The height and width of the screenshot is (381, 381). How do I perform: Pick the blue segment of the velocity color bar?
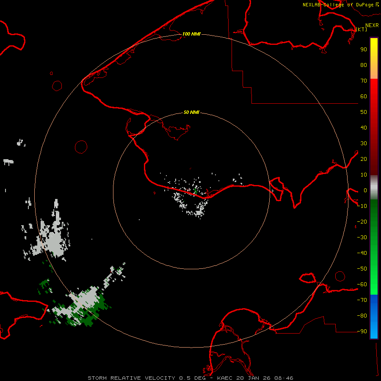374,317
